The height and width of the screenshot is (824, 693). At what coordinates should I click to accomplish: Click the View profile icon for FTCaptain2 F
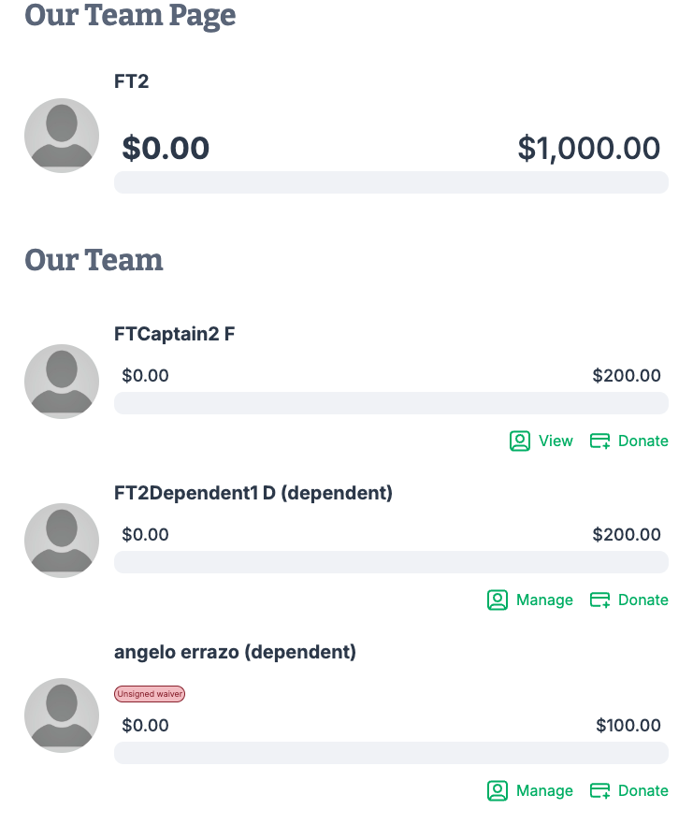point(520,441)
